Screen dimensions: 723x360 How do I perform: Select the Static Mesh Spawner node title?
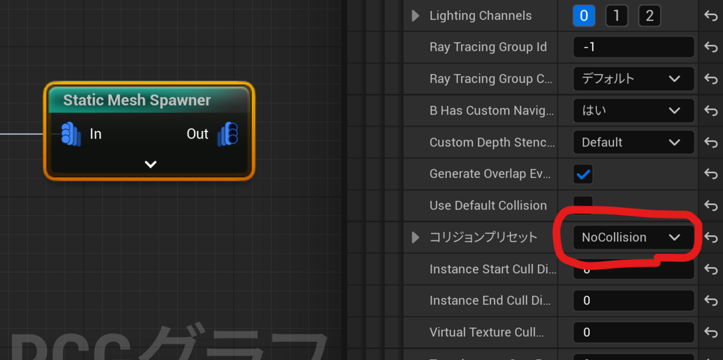point(137,100)
